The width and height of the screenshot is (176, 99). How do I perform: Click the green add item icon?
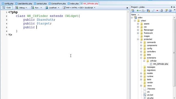point(137,10)
